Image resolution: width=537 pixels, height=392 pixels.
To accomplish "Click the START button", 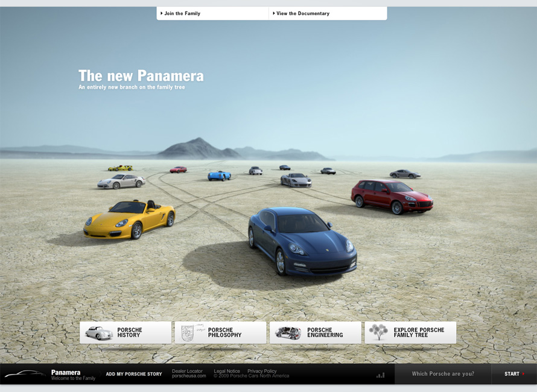I will click(x=515, y=374).
